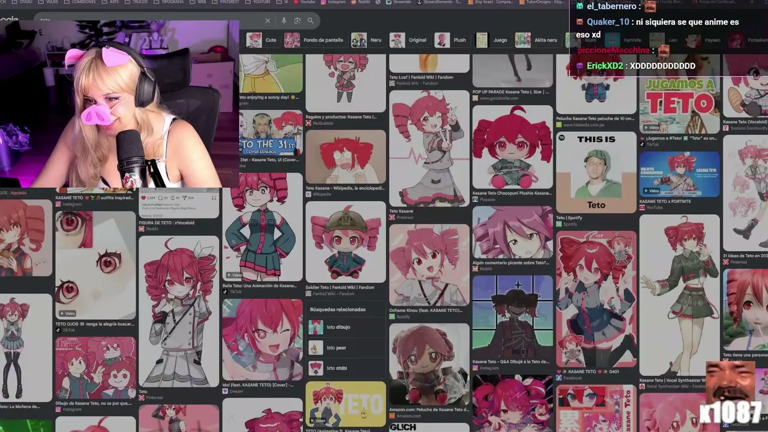
Task: Open 'Idol (feat. KASANE TETO) [Cover]' link
Action: pyautogui.click(x=258, y=385)
